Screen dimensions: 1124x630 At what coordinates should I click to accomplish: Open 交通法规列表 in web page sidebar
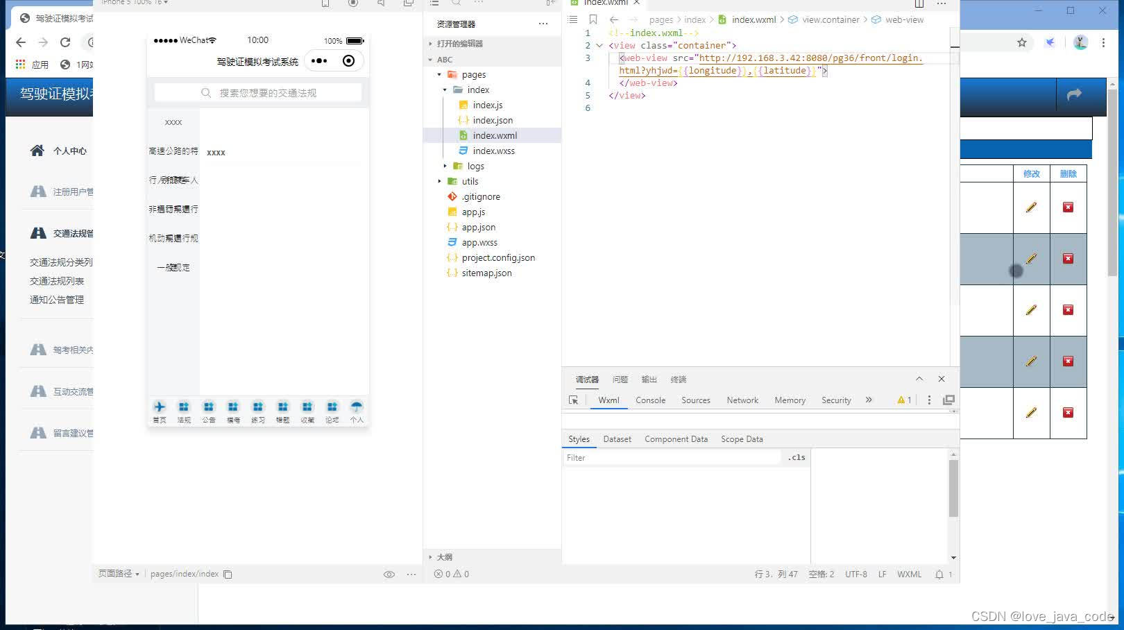click(57, 281)
